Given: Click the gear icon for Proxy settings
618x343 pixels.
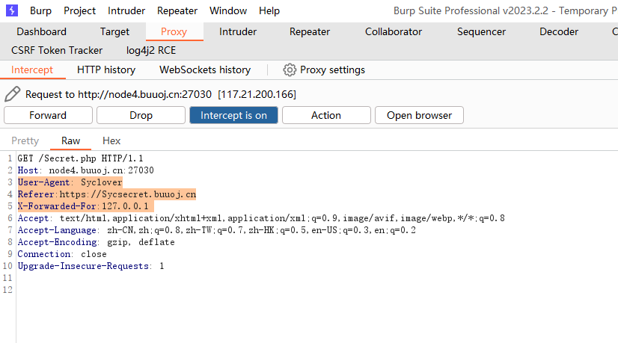Looking at the screenshot, I should click(x=290, y=70).
